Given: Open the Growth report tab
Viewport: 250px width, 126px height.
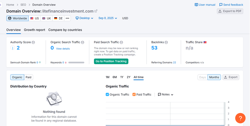Looking at the screenshot, I should (x=34, y=30).
